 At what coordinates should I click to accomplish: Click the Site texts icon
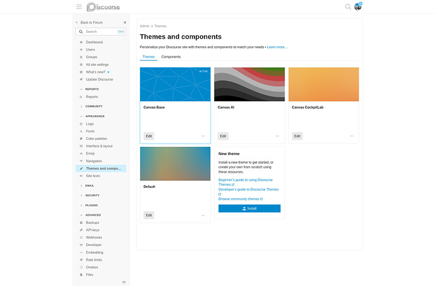(81, 176)
